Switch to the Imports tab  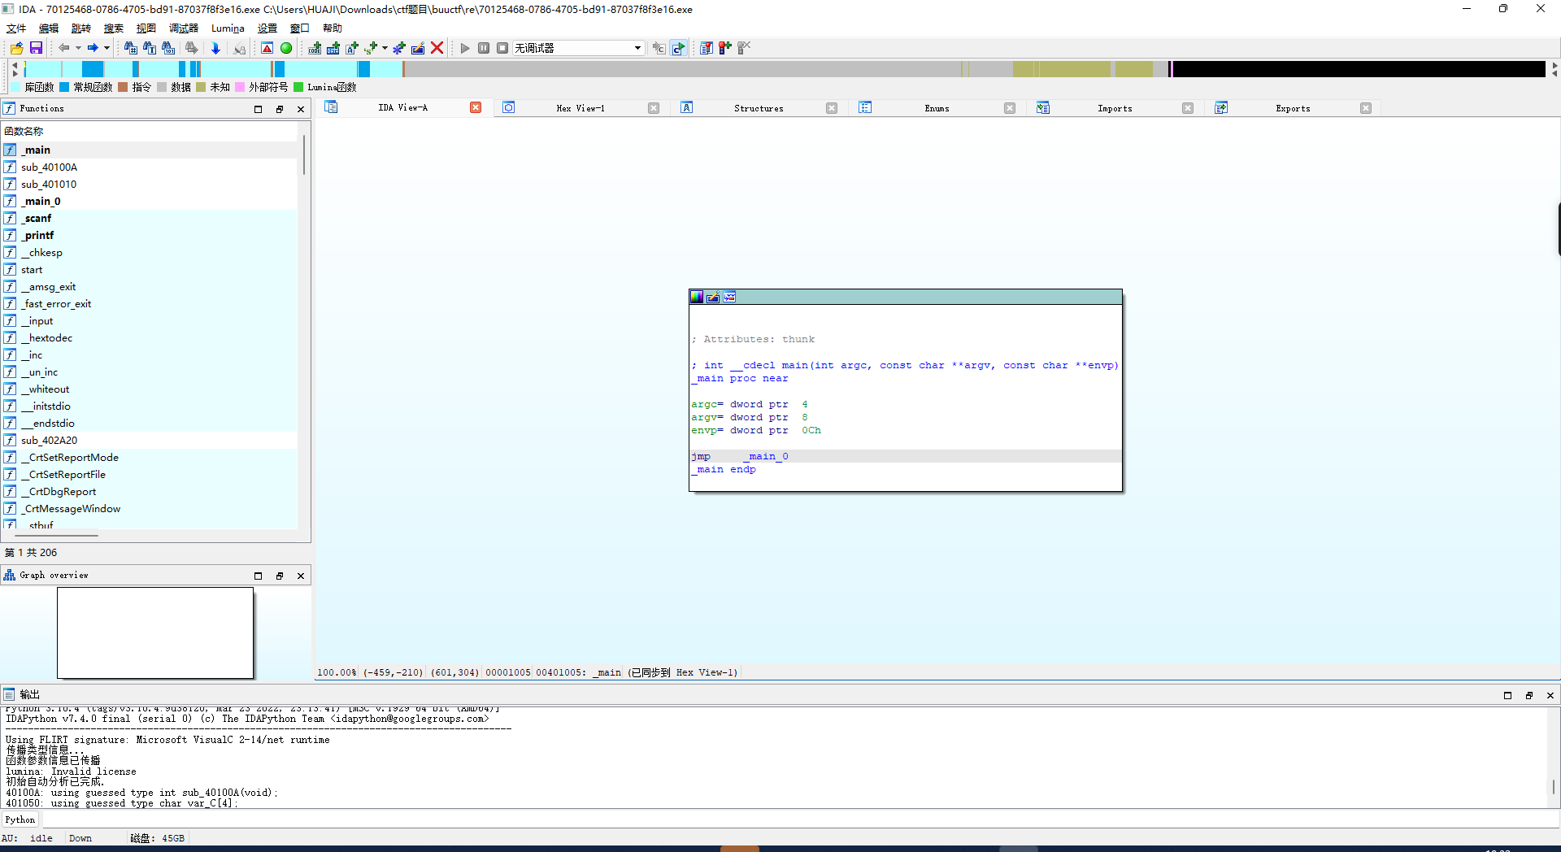coord(1115,108)
